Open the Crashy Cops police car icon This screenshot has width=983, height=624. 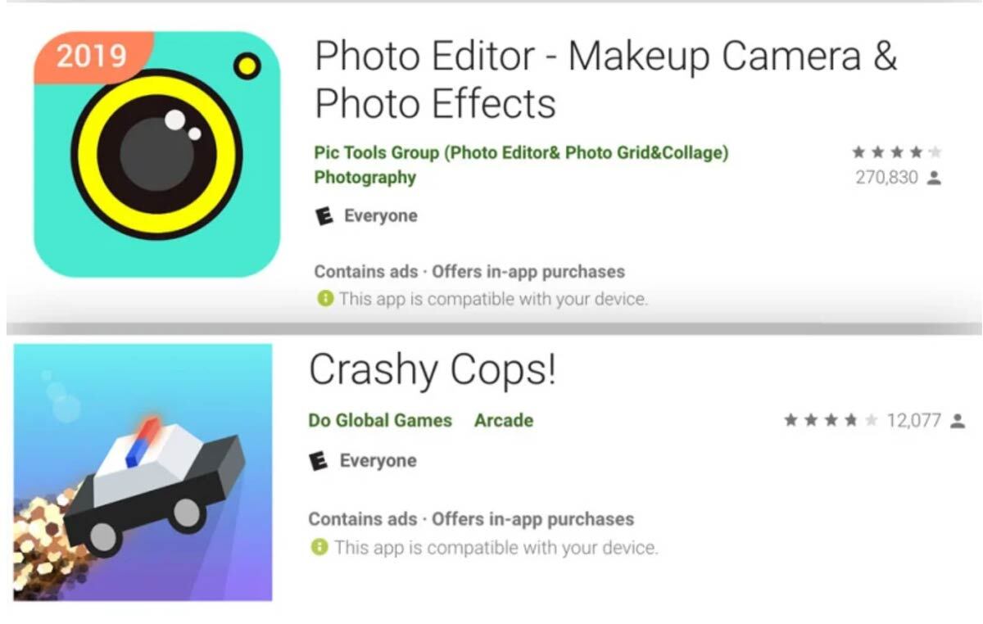143,473
